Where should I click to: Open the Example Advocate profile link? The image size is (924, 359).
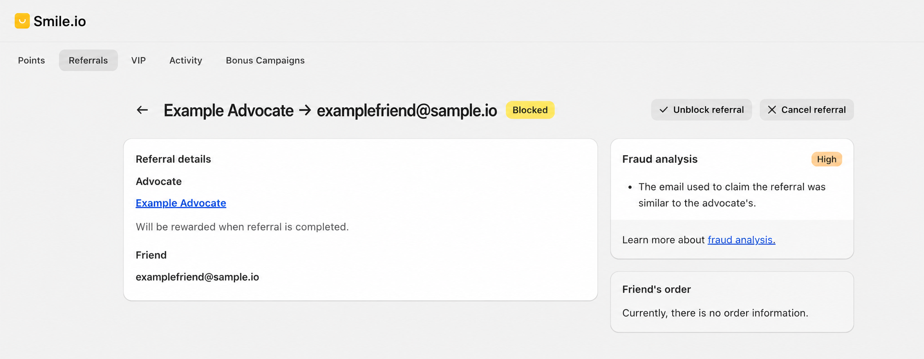click(x=181, y=203)
